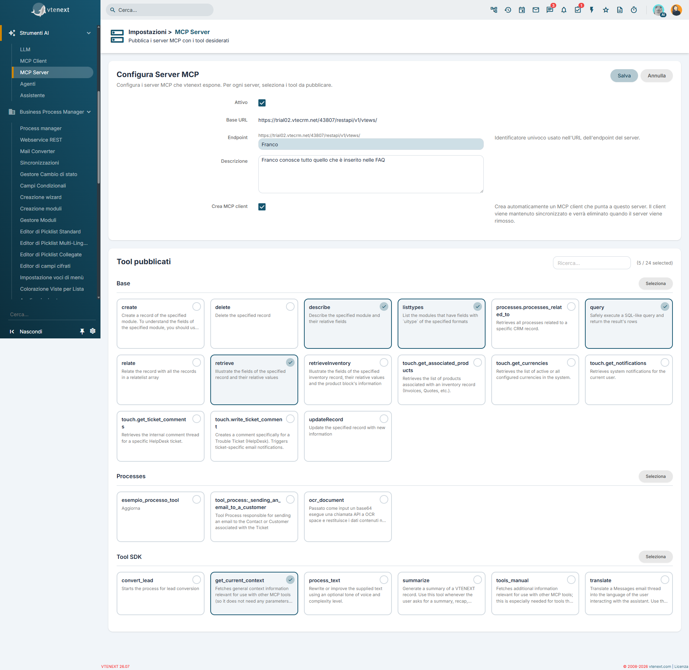Open the chat messages icon with badge 3
The image size is (689, 670).
(x=550, y=10)
